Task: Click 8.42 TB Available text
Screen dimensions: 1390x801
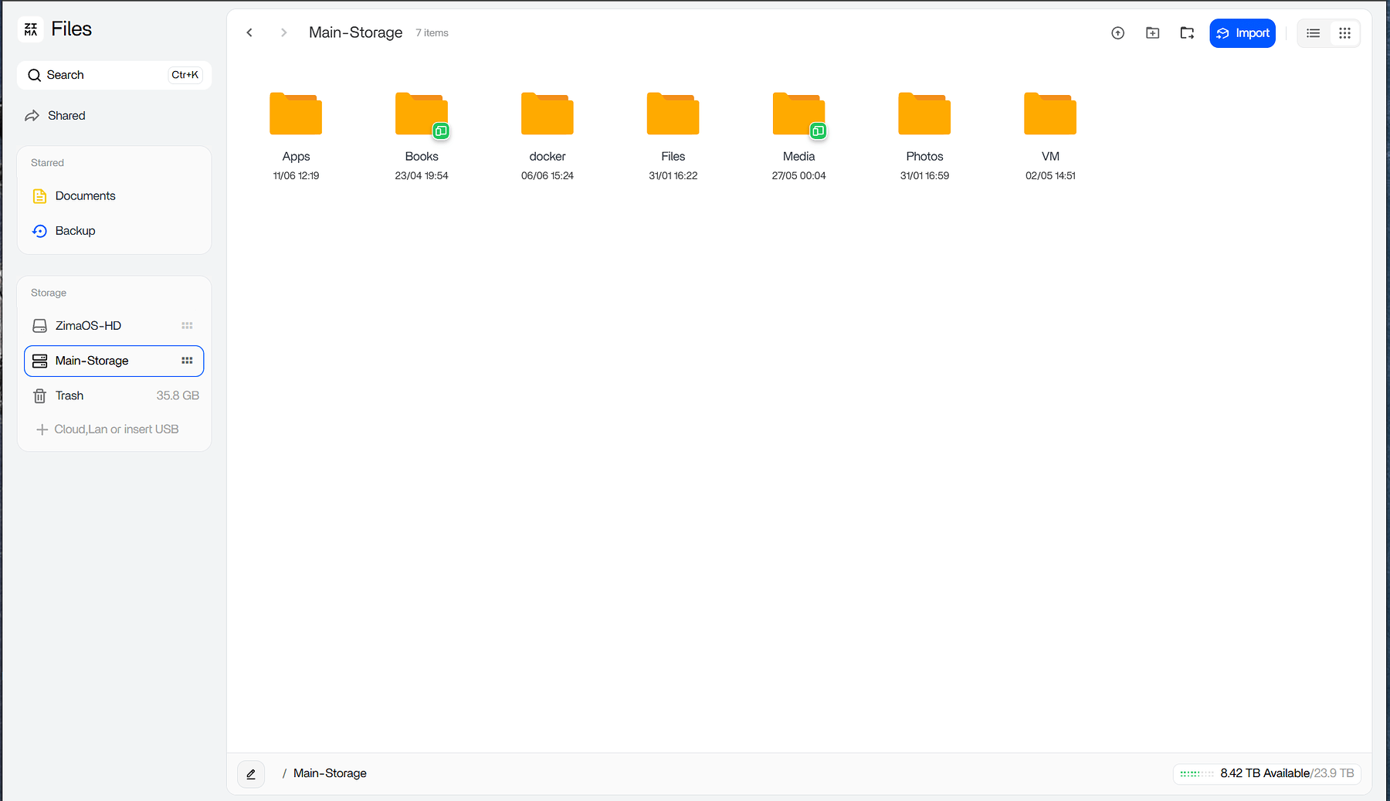Action: pyautogui.click(x=1265, y=773)
